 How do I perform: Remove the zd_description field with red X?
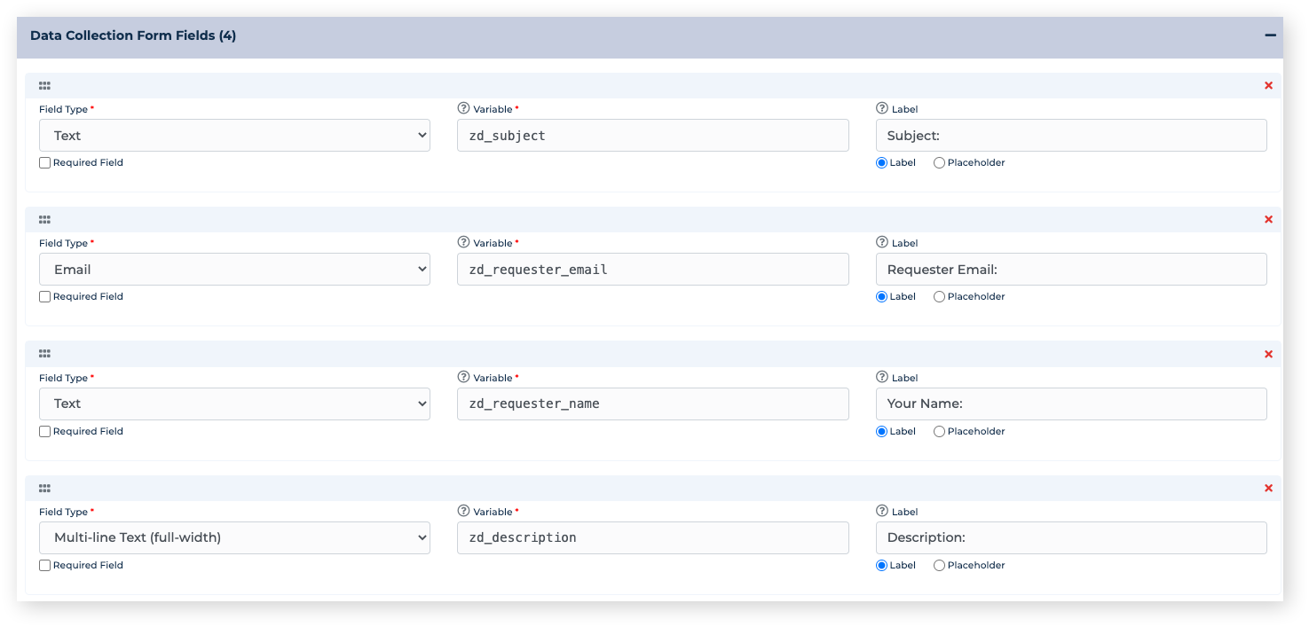point(1268,489)
